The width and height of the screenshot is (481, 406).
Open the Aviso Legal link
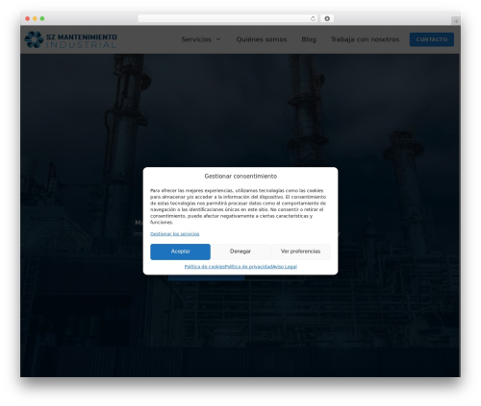[x=285, y=267]
